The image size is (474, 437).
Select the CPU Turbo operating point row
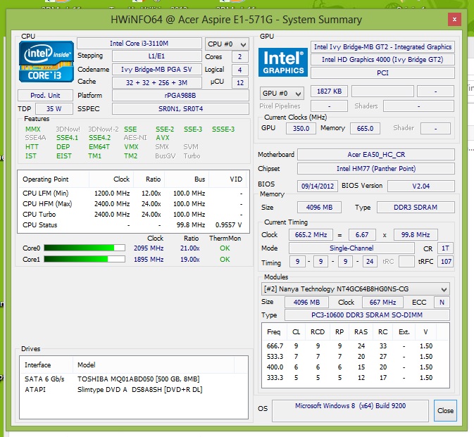click(133, 215)
